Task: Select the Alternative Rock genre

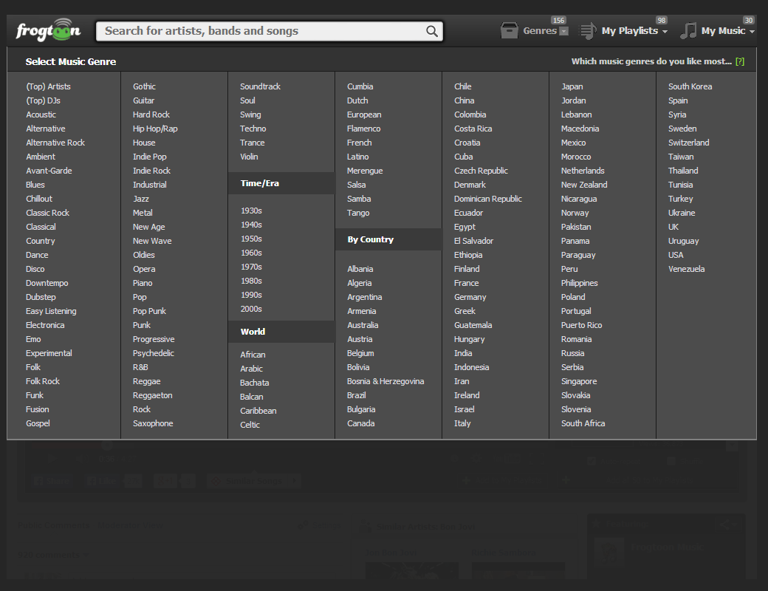Action: [55, 143]
